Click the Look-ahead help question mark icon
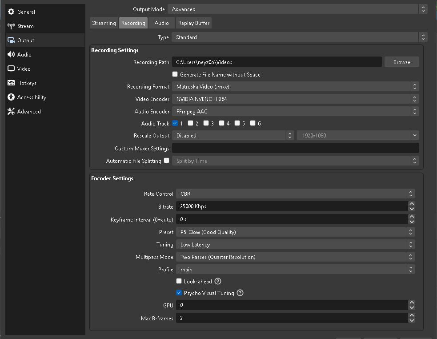Image resolution: width=437 pixels, height=339 pixels. [218, 281]
